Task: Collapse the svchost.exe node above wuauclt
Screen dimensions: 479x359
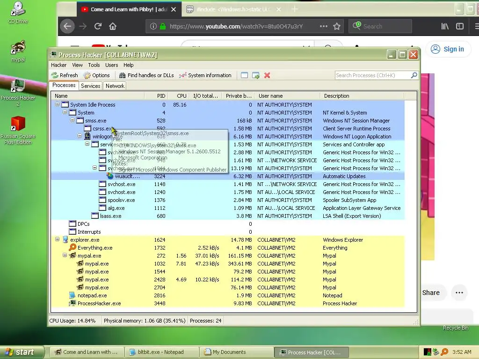Action: click(x=94, y=168)
